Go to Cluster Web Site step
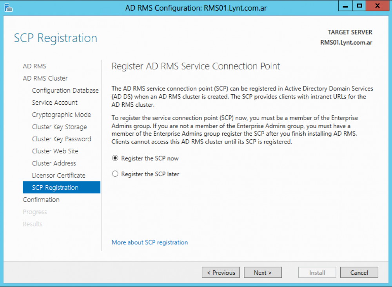The height and width of the screenshot is (287, 392). pyautogui.click(x=55, y=151)
